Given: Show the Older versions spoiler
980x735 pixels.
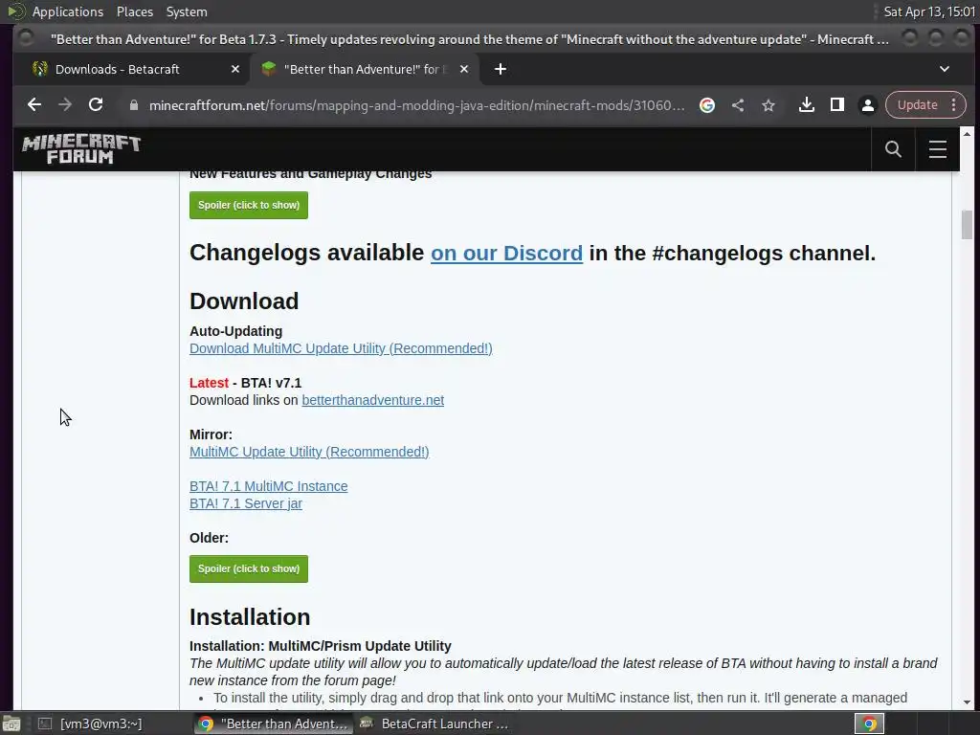Looking at the screenshot, I should coord(249,568).
